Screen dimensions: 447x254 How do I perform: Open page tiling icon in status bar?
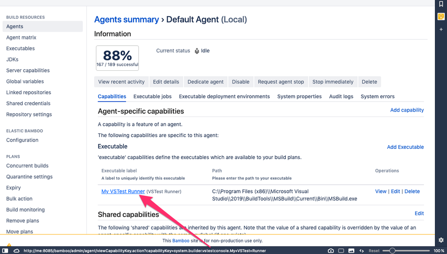(x=341, y=250)
